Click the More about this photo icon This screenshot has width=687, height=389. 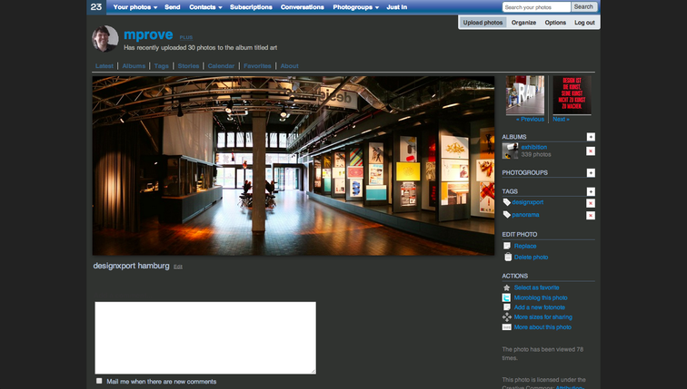coord(506,327)
